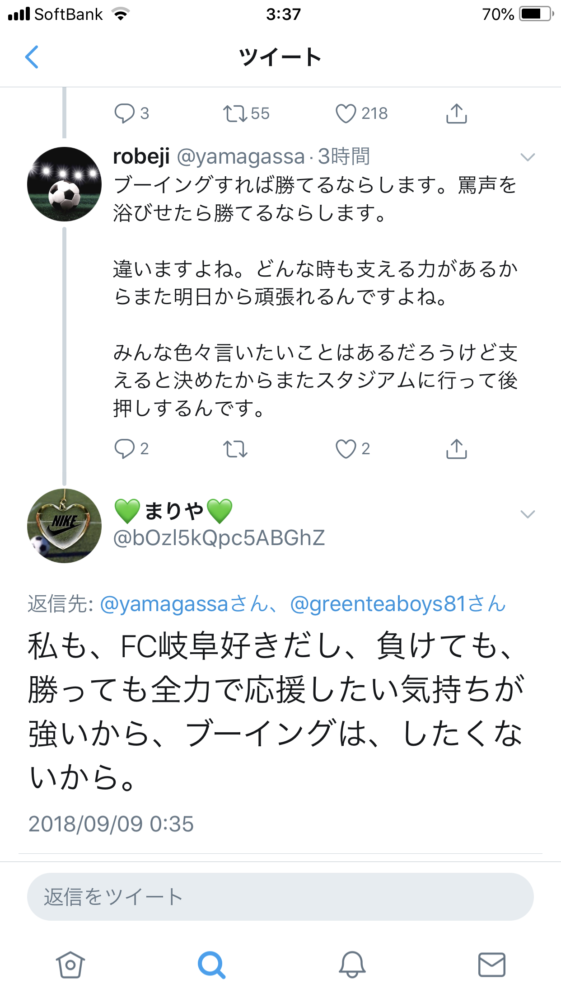Tap the back arrow at top left
Image resolution: width=561 pixels, height=998 pixels.
(x=32, y=57)
